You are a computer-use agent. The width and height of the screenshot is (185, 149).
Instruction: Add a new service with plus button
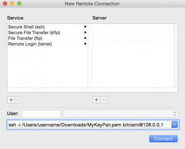[11, 100]
